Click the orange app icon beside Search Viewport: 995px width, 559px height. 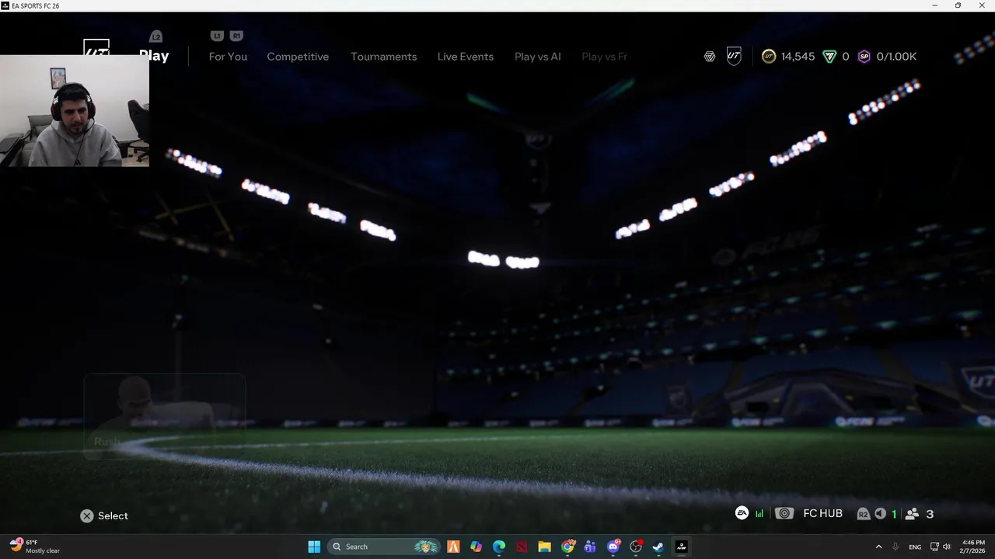click(x=454, y=547)
